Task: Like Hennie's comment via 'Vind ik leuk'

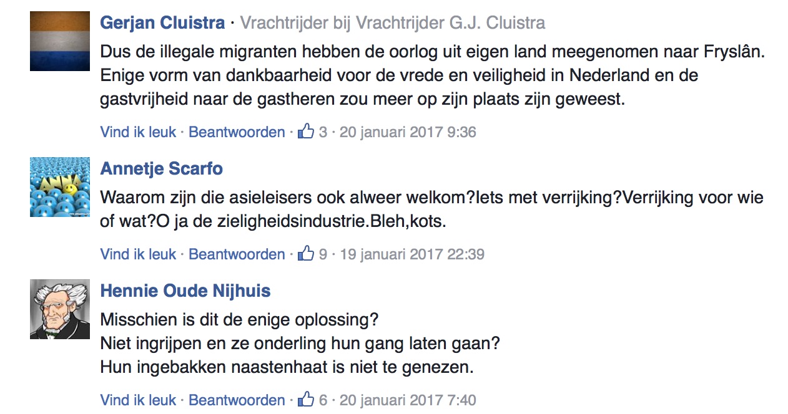Action: coord(139,400)
